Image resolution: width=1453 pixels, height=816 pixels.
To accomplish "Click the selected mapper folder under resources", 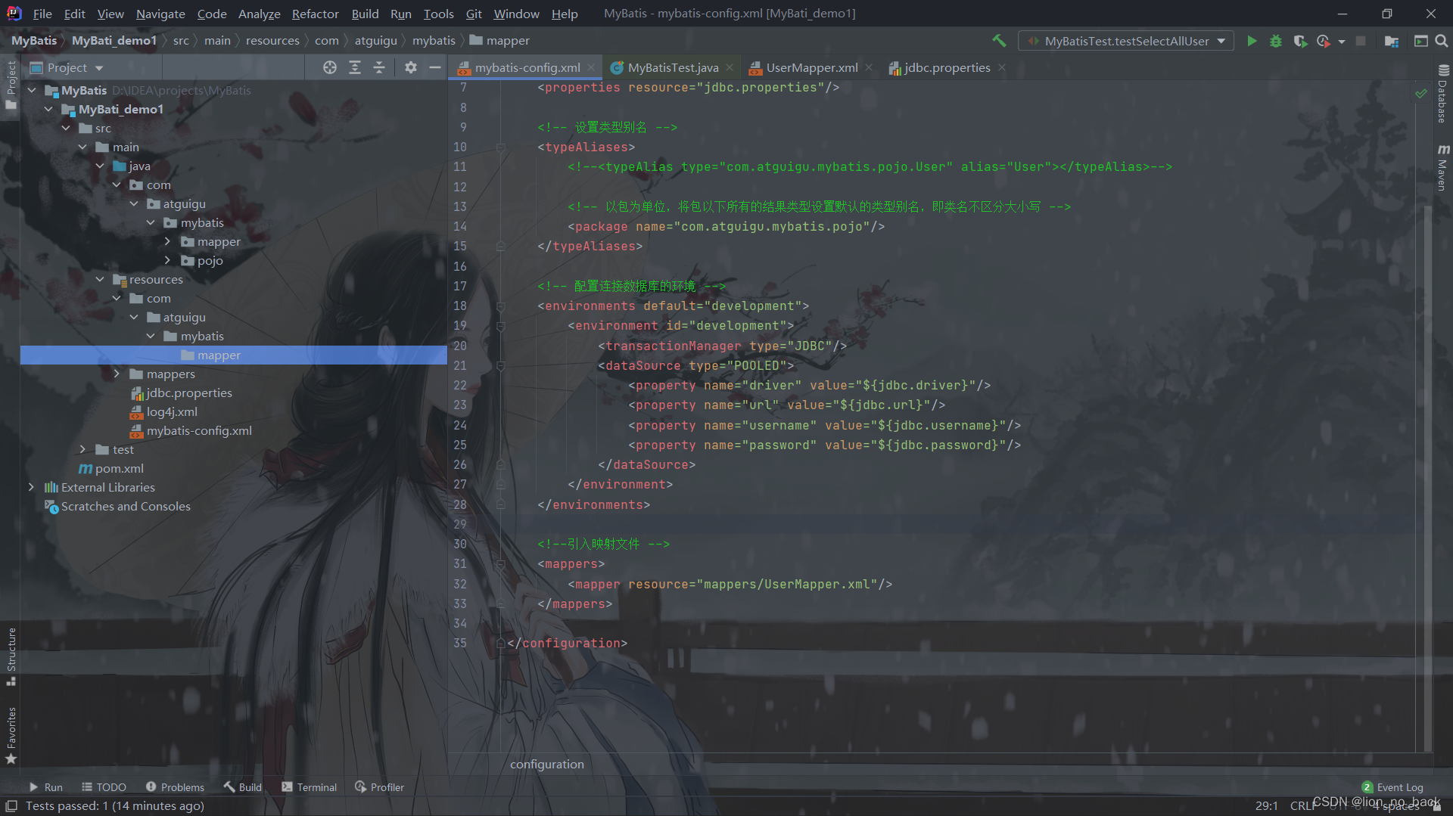I will [x=234, y=355].
